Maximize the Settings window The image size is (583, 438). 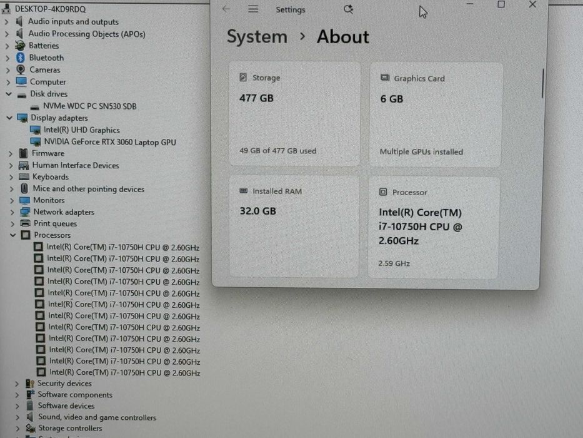pyautogui.click(x=501, y=5)
